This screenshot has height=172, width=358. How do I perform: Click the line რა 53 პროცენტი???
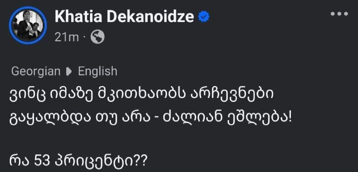pos(78,162)
